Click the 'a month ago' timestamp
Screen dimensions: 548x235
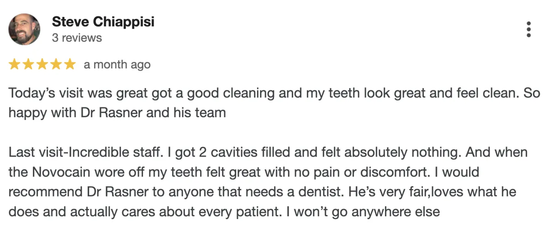[117, 65]
